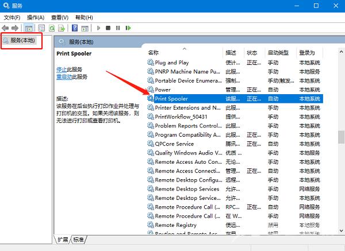The image size is (345, 251).
Task: Click 网络服务 login of Remote Desktop Services
Action: [x=309, y=189]
